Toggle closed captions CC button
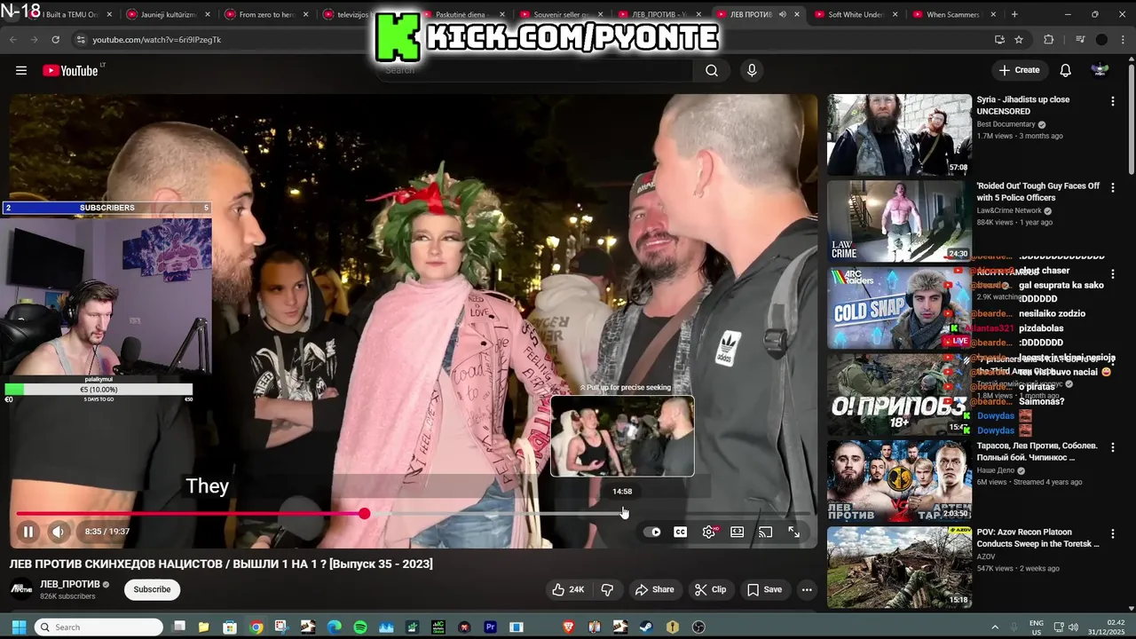Screen dimensions: 1136x639 [680, 532]
